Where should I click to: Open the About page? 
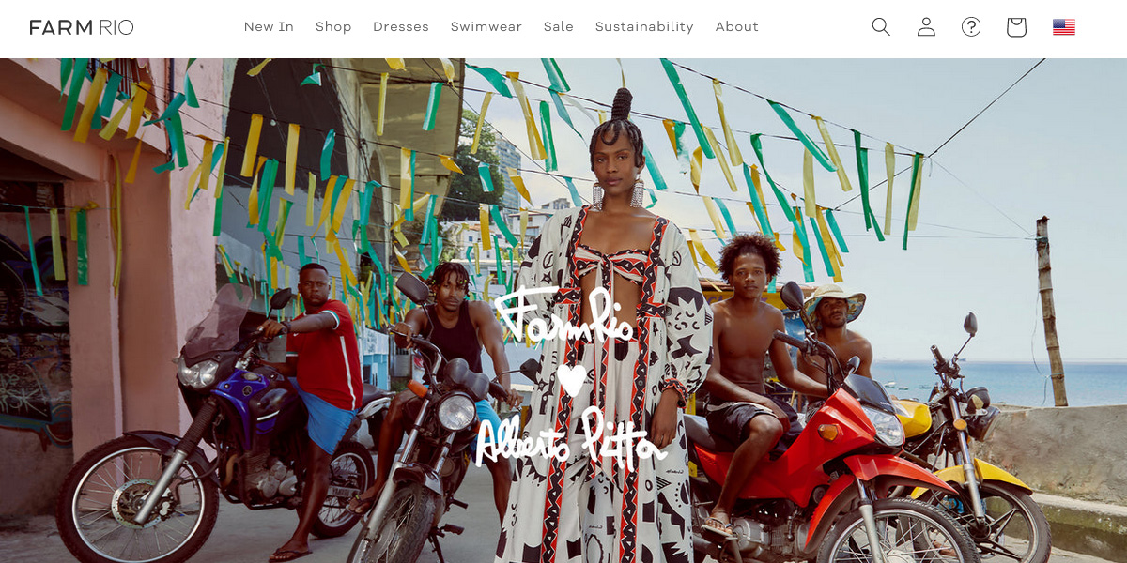point(737,27)
